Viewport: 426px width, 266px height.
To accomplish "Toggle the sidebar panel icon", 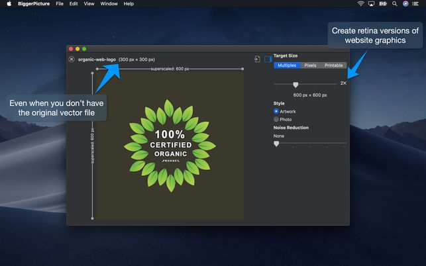I will [x=268, y=59].
